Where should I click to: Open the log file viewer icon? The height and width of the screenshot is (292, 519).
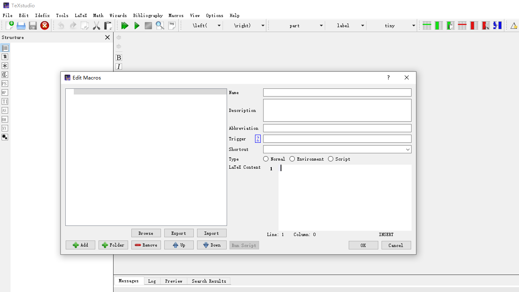tap(172, 25)
